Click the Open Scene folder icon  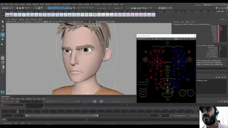click(20, 8)
